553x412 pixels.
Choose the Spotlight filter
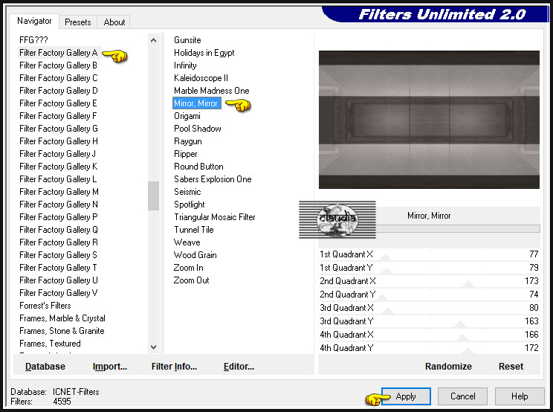(190, 205)
